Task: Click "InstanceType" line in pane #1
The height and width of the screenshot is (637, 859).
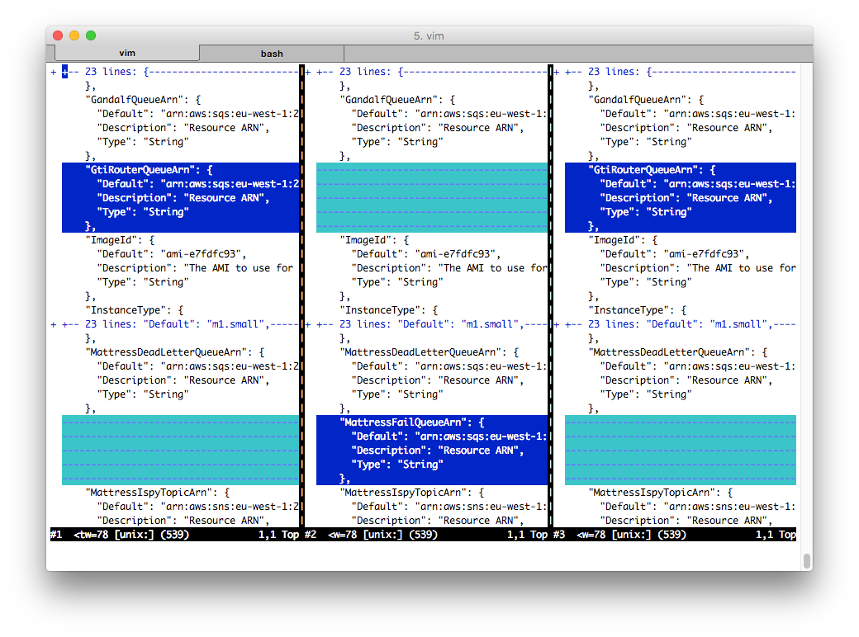Action: point(134,310)
